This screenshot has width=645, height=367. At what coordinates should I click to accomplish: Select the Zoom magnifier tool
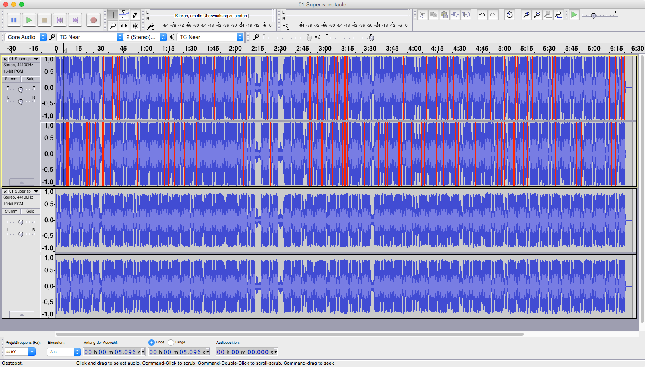pos(113,26)
